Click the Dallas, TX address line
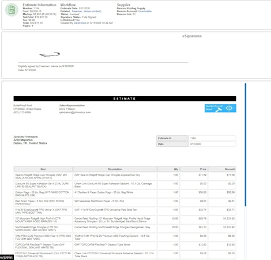The image size is (271, 260). [x=30, y=143]
